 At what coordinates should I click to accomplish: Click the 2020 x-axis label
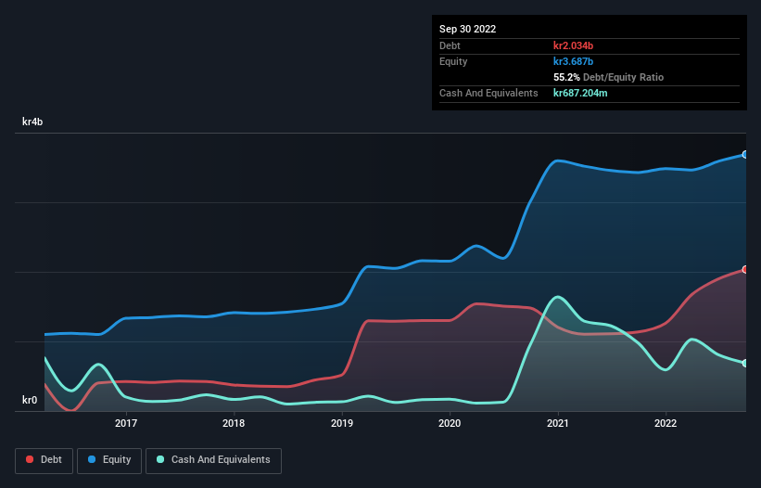[x=450, y=423]
